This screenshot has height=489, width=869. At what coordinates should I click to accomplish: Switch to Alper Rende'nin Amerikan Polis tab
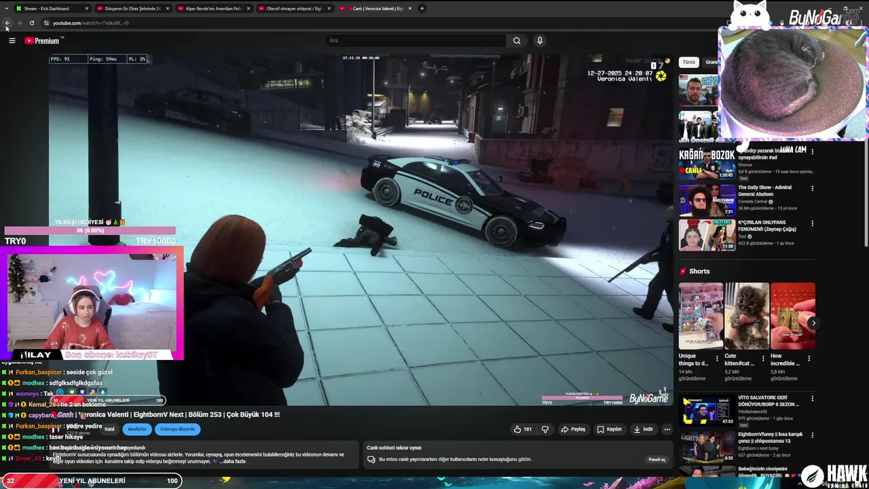pyautogui.click(x=214, y=9)
